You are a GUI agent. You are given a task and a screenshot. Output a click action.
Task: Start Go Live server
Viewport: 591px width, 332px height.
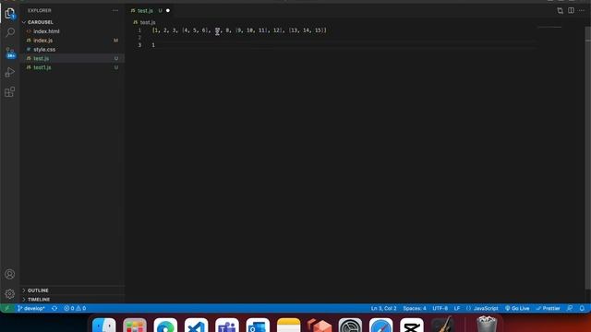(517, 308)
